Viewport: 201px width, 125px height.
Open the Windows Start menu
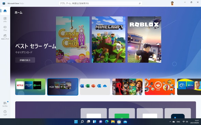[x=76, y=122]
